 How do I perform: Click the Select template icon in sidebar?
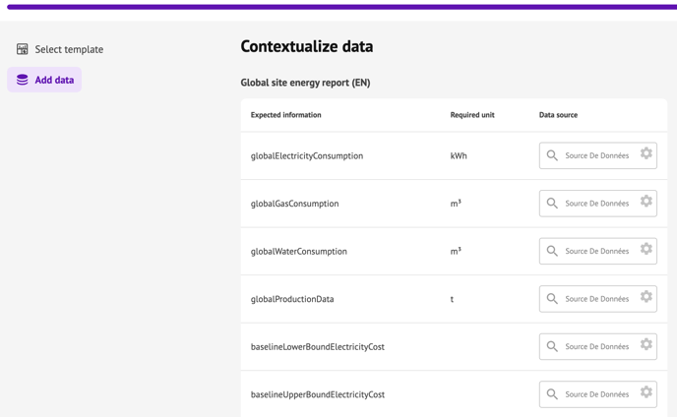22,49
